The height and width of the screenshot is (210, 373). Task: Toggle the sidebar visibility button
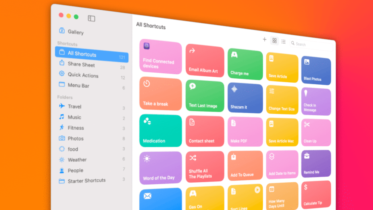coord(91,18)
